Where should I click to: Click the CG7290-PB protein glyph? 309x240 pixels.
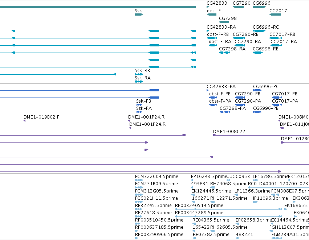pyautogui.click(x=240, y=98)
